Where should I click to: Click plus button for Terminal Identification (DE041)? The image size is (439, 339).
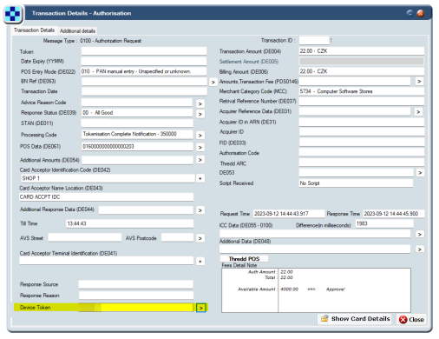200,262
